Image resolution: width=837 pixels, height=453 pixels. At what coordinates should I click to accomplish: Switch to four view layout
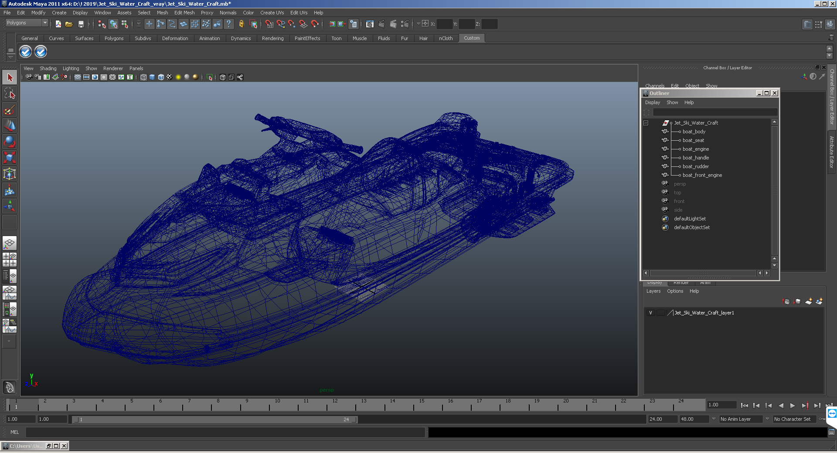[x=10, y=260]
